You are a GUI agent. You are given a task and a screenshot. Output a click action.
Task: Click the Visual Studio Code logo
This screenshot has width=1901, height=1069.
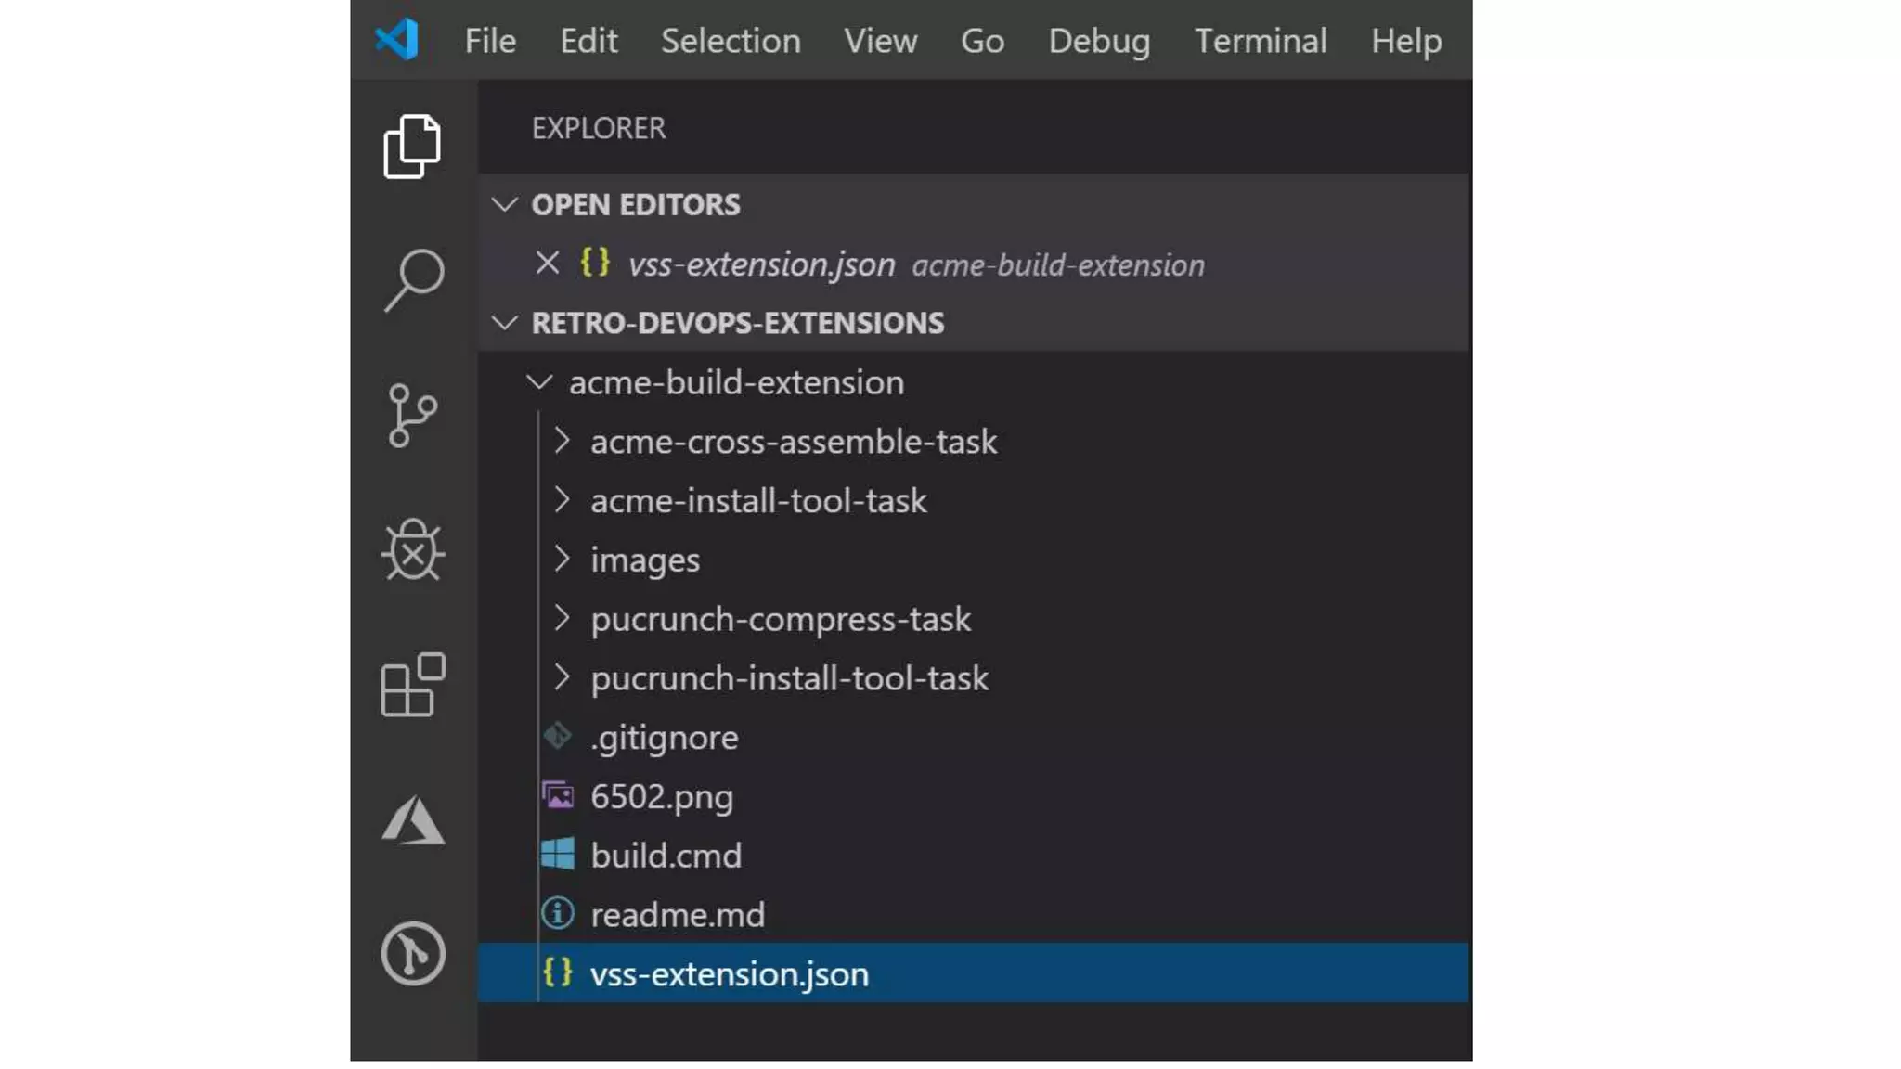(x=397, y=40)
